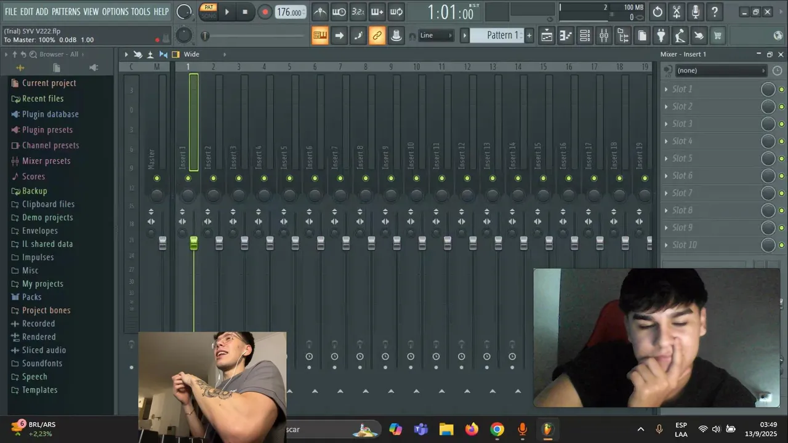This screenshot has height=443, width=788.
Task: Click the browser search magnifier icon
Action: pyautogui.click(x=34, y=54)
